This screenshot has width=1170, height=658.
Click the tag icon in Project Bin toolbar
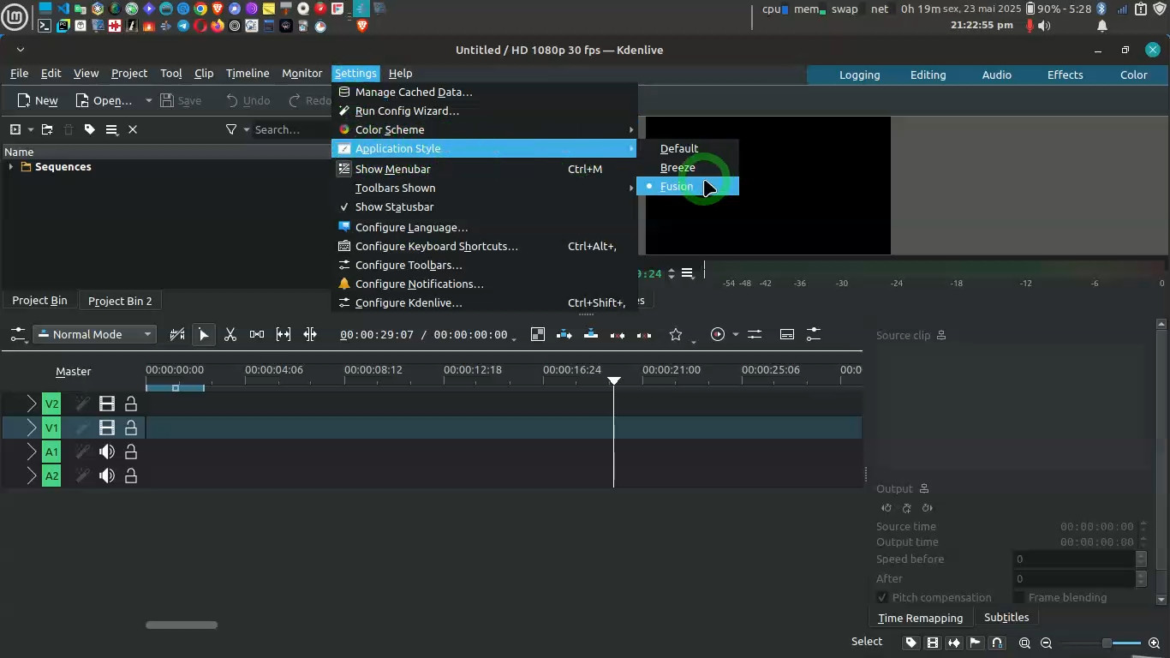[89, 129]
